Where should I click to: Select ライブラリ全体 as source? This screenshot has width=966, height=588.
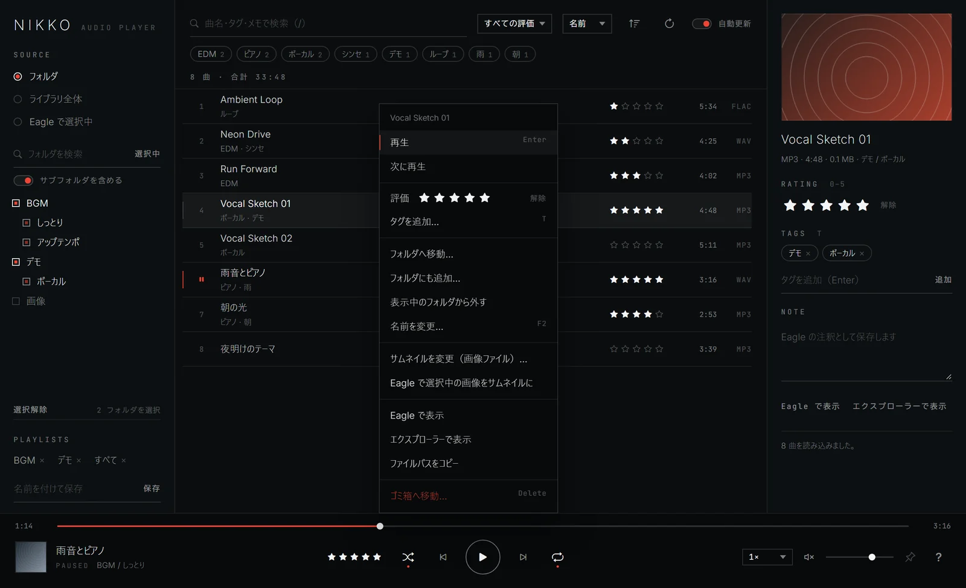pos(18,99)
